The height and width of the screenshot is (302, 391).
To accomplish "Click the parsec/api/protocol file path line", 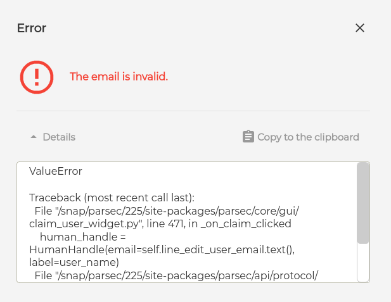I will [176, 275].
